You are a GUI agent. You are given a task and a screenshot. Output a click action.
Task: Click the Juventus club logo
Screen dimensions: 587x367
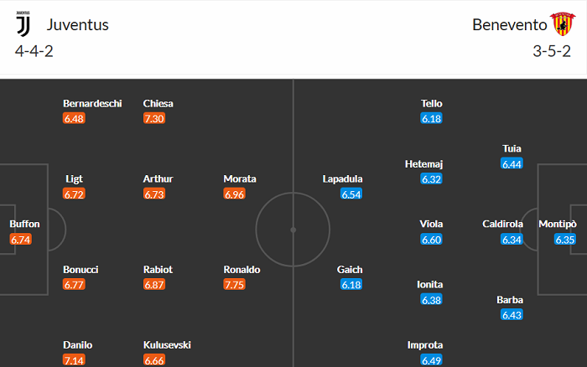pyautogui.click(x=23, y=25)
